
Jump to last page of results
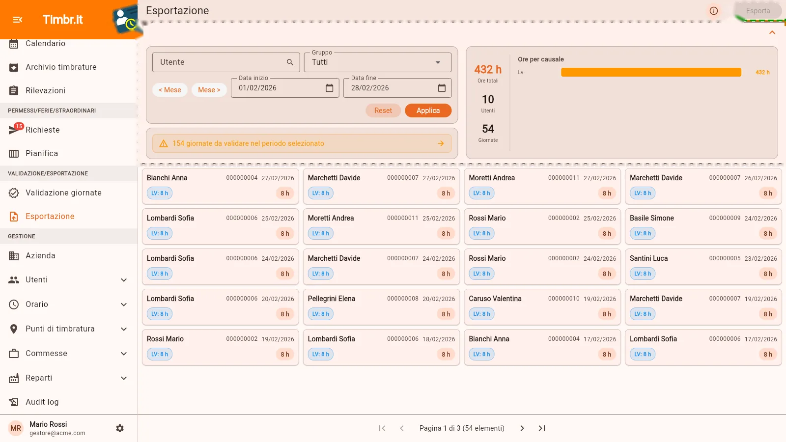pos(542,428)
